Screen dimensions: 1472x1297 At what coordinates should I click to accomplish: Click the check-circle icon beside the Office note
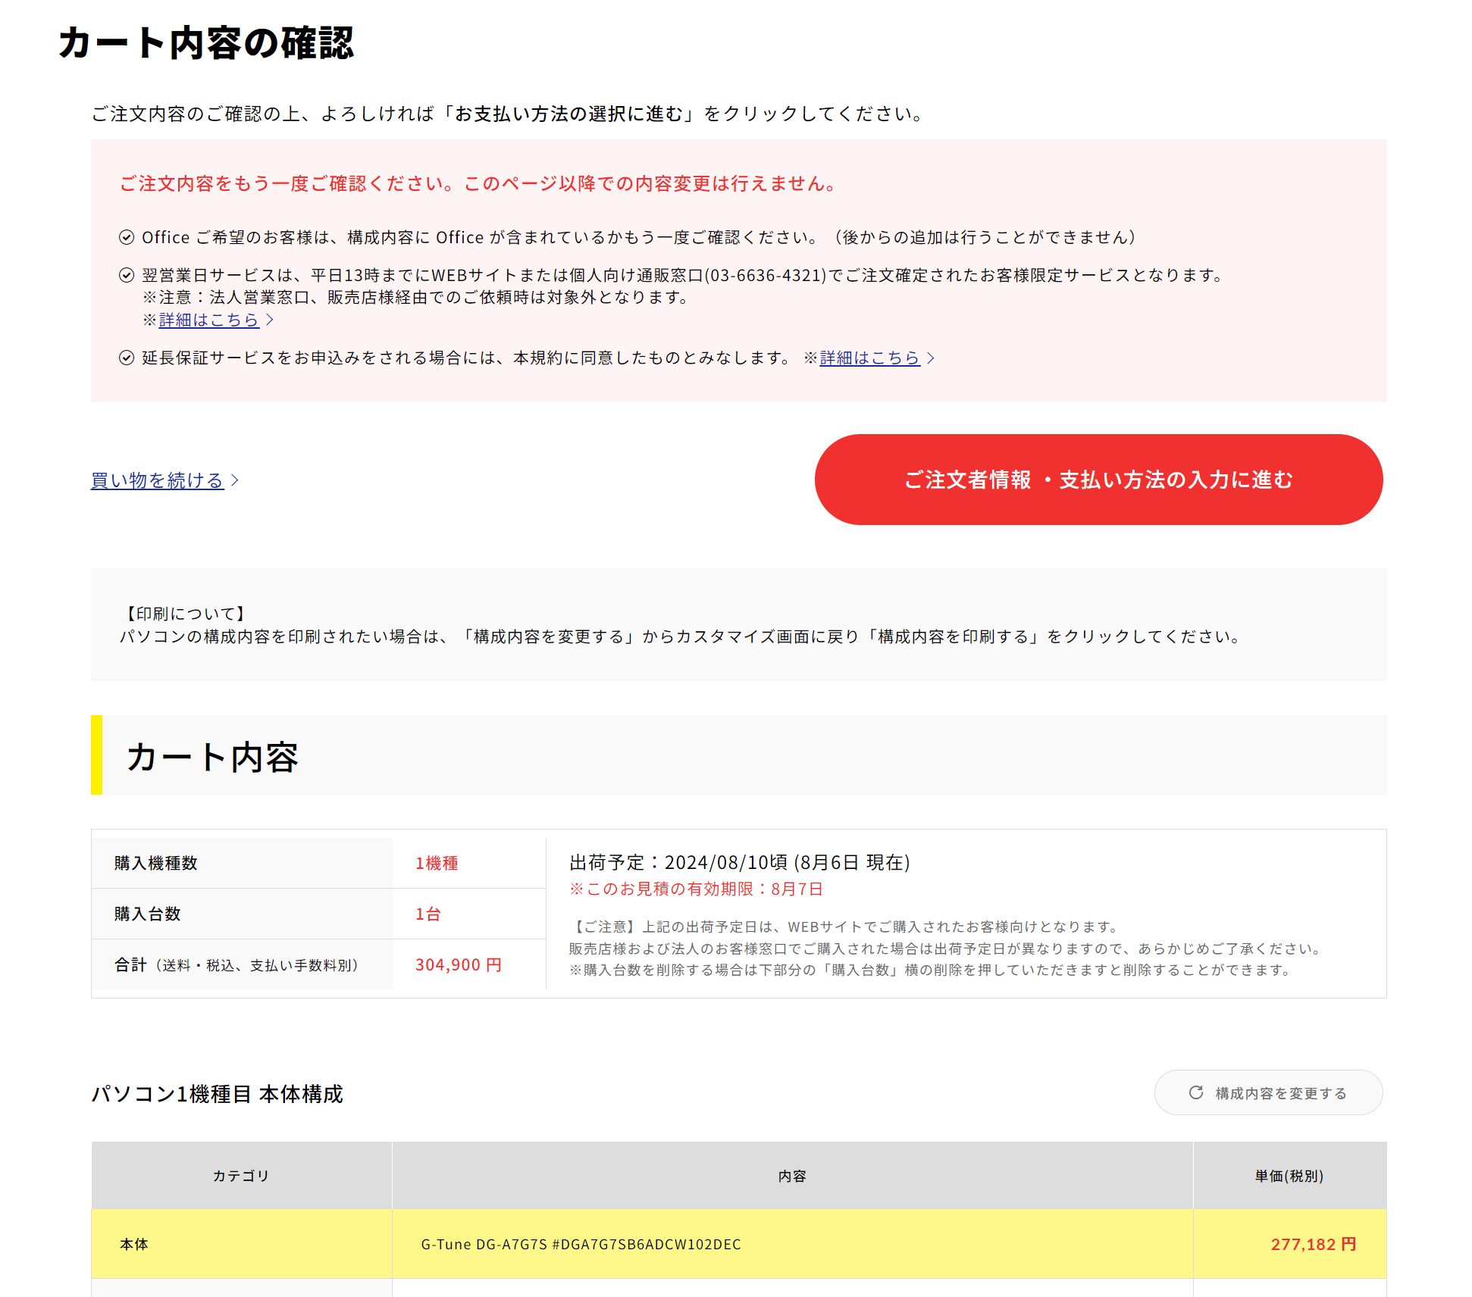tap(127, 237)
